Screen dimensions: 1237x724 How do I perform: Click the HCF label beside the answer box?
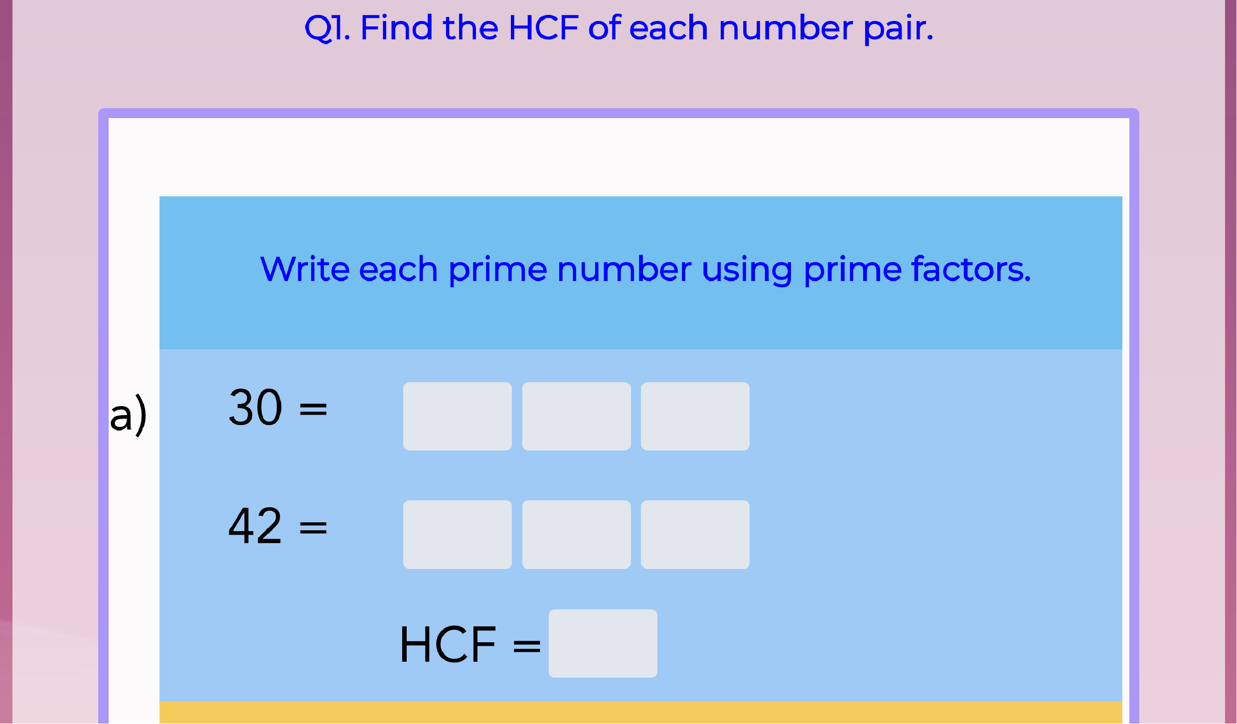448,644
